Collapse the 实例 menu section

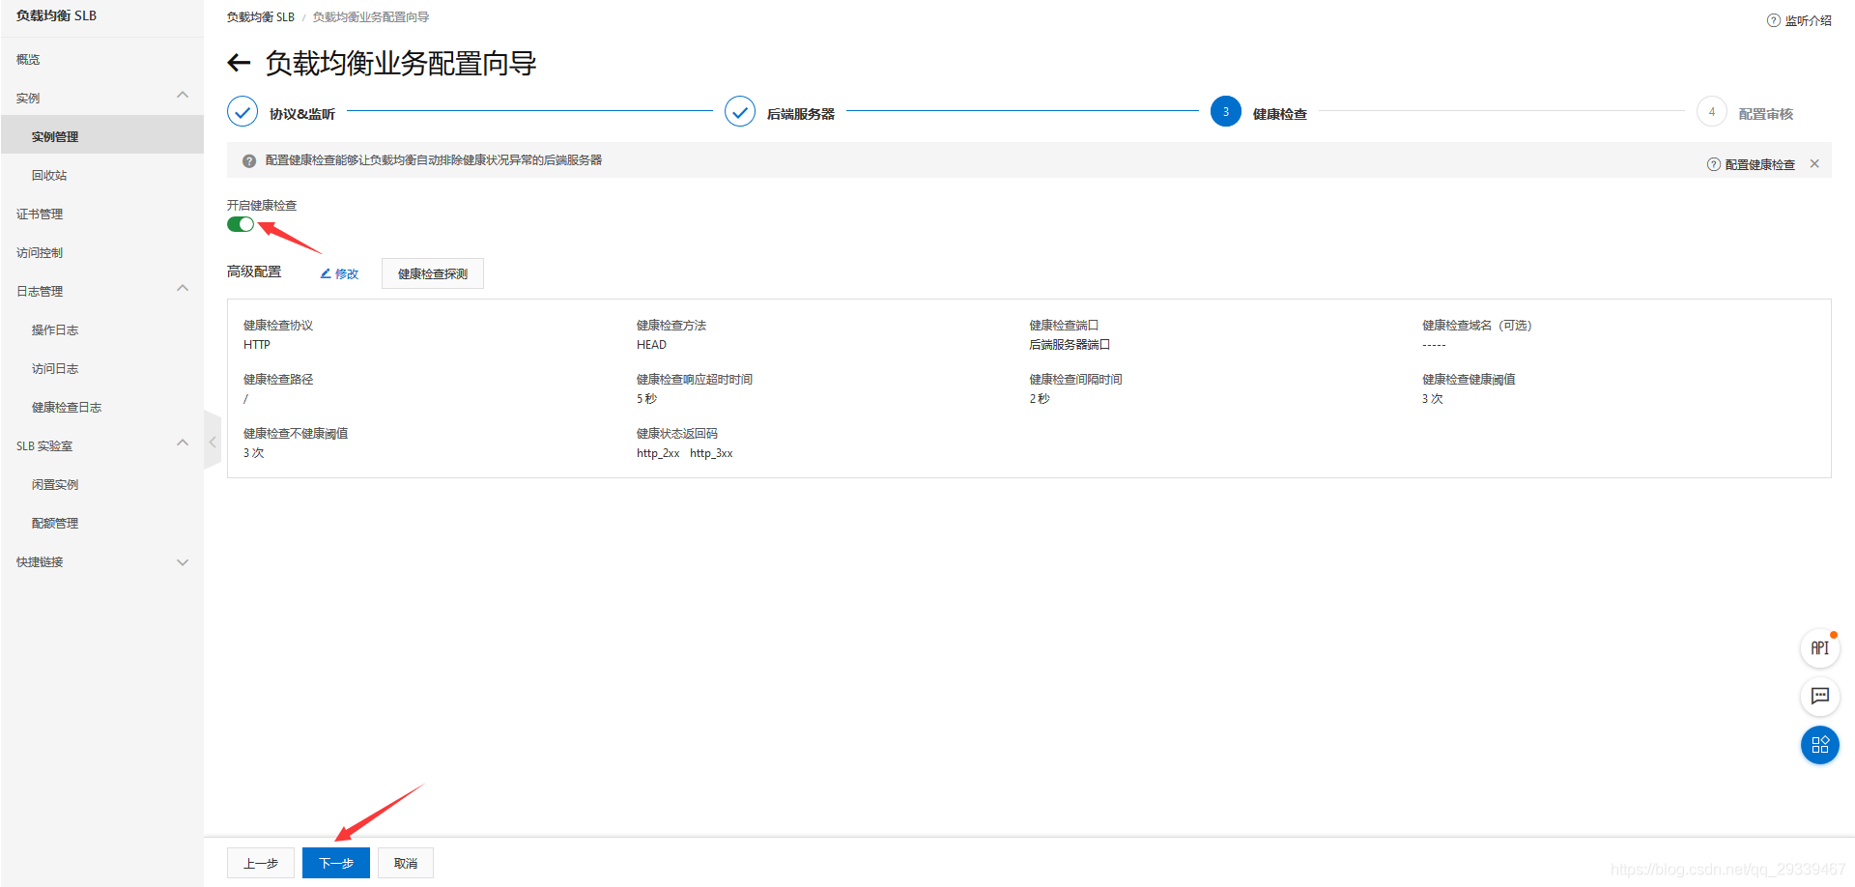click(183, 95)
